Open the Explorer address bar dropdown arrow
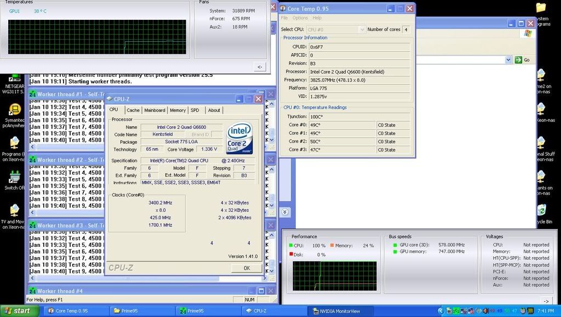Viewport: 561px width, 317px height. [x=508, y=60]
